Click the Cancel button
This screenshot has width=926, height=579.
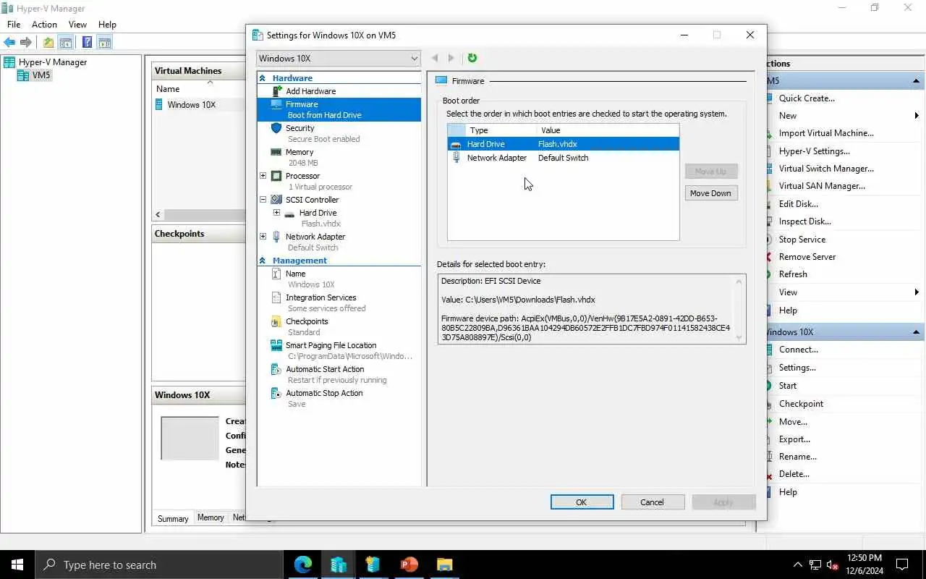pyautogui.click(x=652, y=502)
